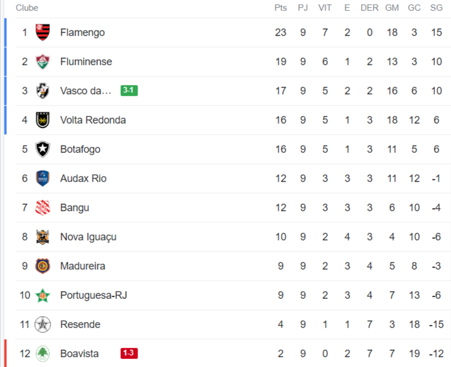The width and height of the screenshot is (451, 367).
Task: Click the Audax Rio crest icon
Action: (43, 179)
